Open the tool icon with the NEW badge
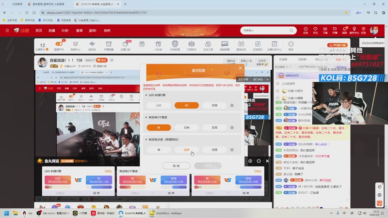 [x=126, y=46]
